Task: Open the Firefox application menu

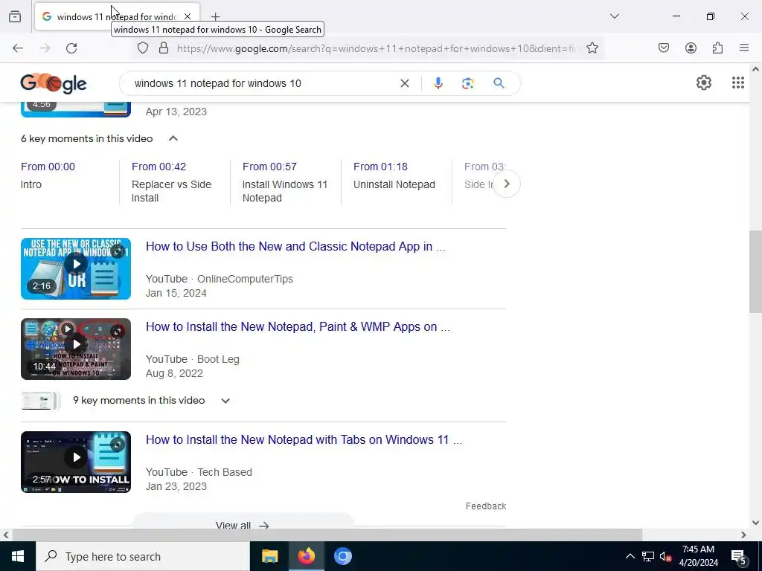Action: [744, 48]
